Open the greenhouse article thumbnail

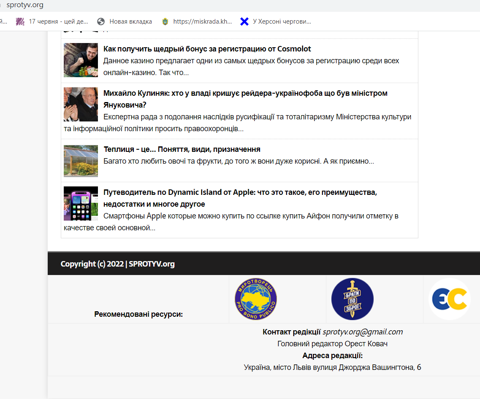pyautogui.click(x=81, y=161)
